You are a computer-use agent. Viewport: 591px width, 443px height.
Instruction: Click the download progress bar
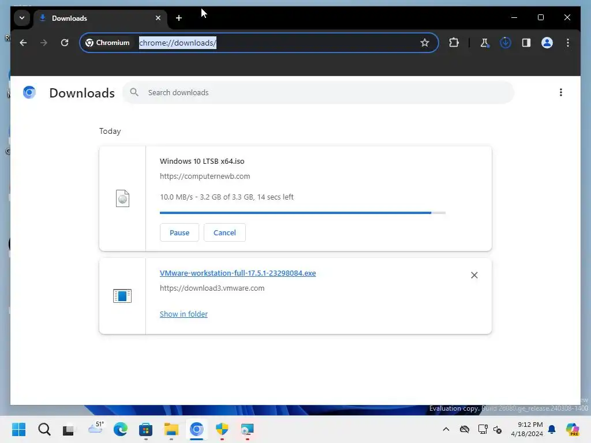click(302, 213)
